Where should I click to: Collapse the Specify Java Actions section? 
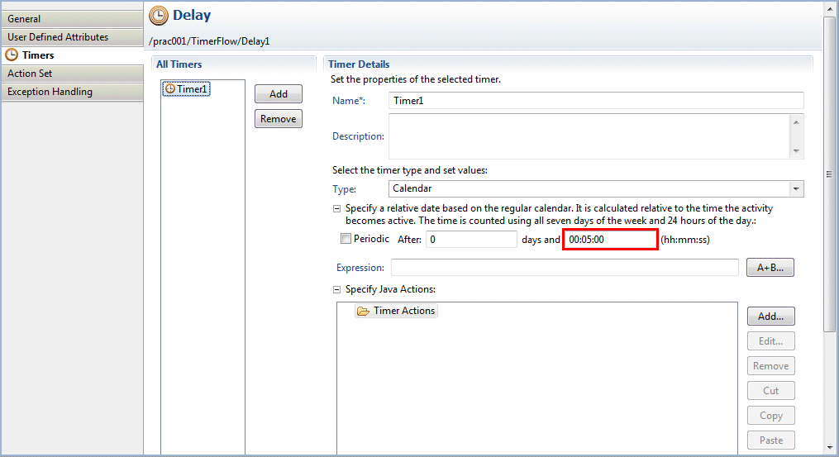336,289
